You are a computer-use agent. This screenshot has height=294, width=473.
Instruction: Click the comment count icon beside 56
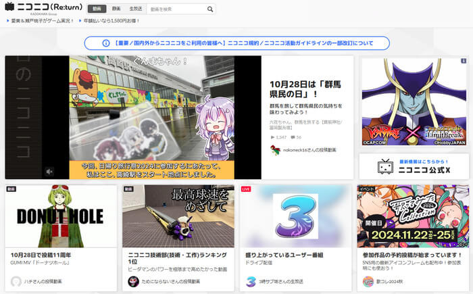pyautogui.click(x=293, y=137)
